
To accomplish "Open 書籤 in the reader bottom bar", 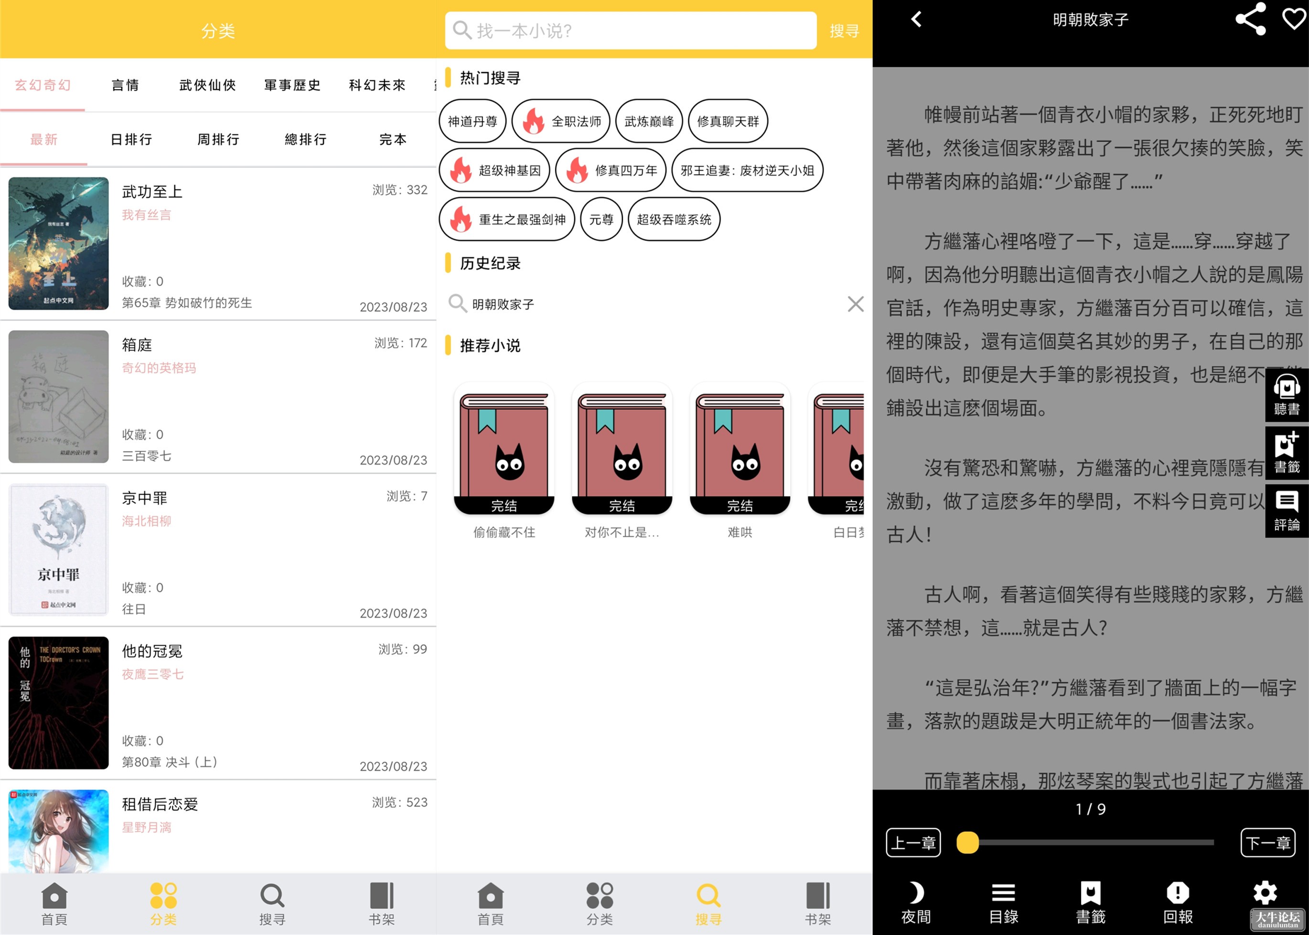I will tap(1091, 903).
